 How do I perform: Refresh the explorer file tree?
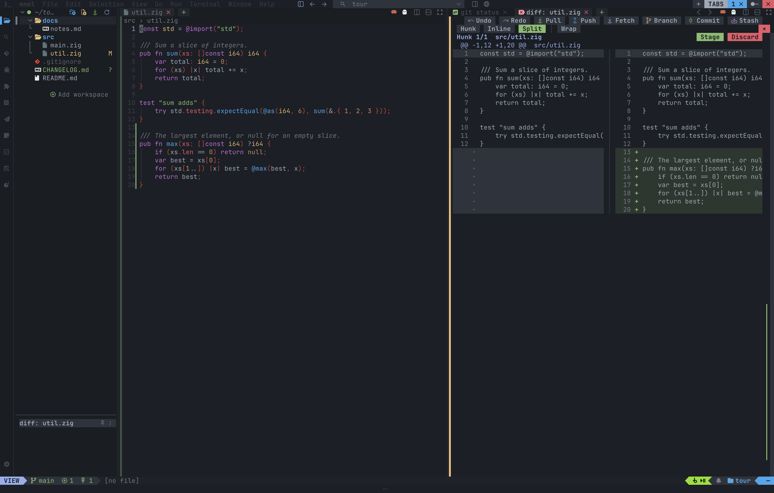[x=107, y=12]
